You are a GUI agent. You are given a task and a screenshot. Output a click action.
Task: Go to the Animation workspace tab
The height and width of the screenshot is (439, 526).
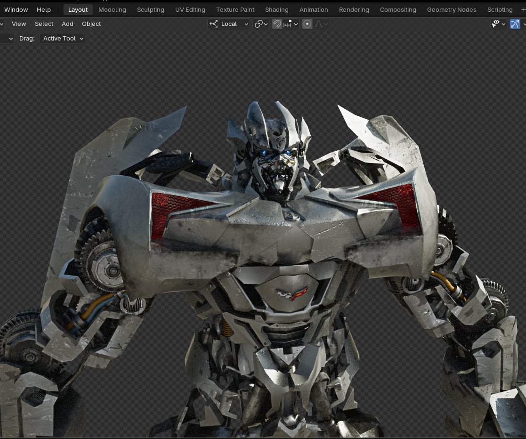tap(314, 10)
